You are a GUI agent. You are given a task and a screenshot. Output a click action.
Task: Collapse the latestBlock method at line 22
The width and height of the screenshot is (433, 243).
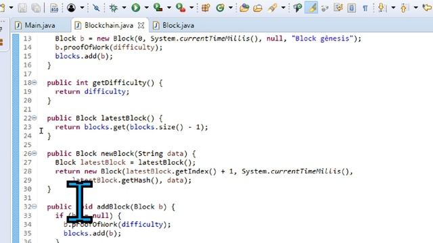[35, 118]
